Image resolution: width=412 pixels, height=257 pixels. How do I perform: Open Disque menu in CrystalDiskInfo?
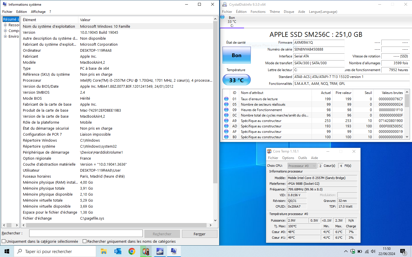(289, 12)
